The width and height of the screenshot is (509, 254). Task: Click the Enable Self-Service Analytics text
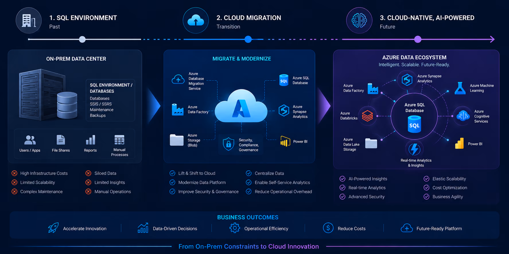pos(282,182)
